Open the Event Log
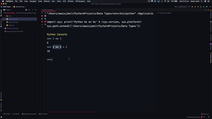The height and width of the screenshot is (119, 212). [x=205, y=114]
